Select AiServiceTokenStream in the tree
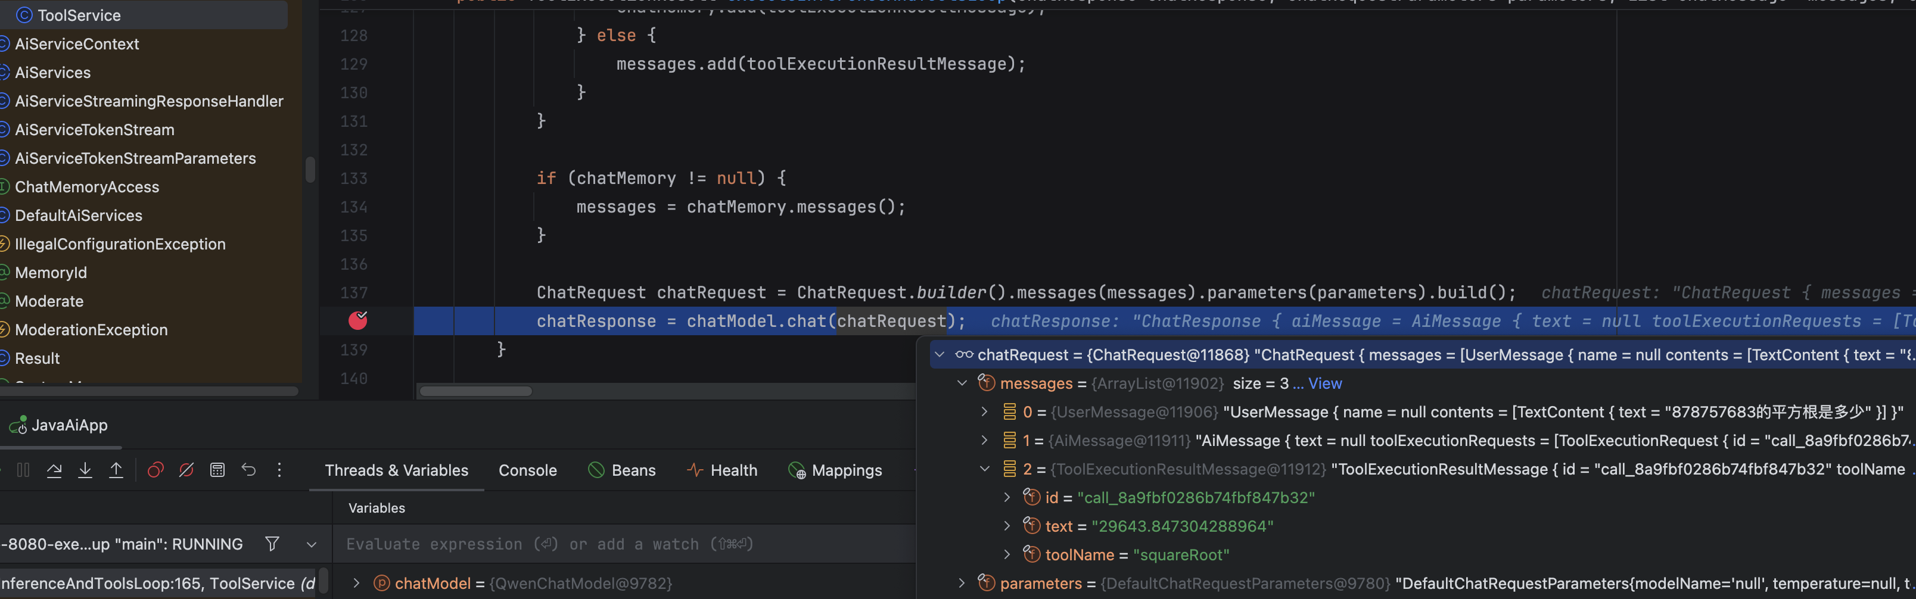The height and width of the screenshot is (599, 1916). [95, 130]
